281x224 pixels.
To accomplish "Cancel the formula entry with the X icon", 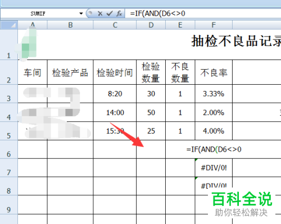I will [100, 13].
